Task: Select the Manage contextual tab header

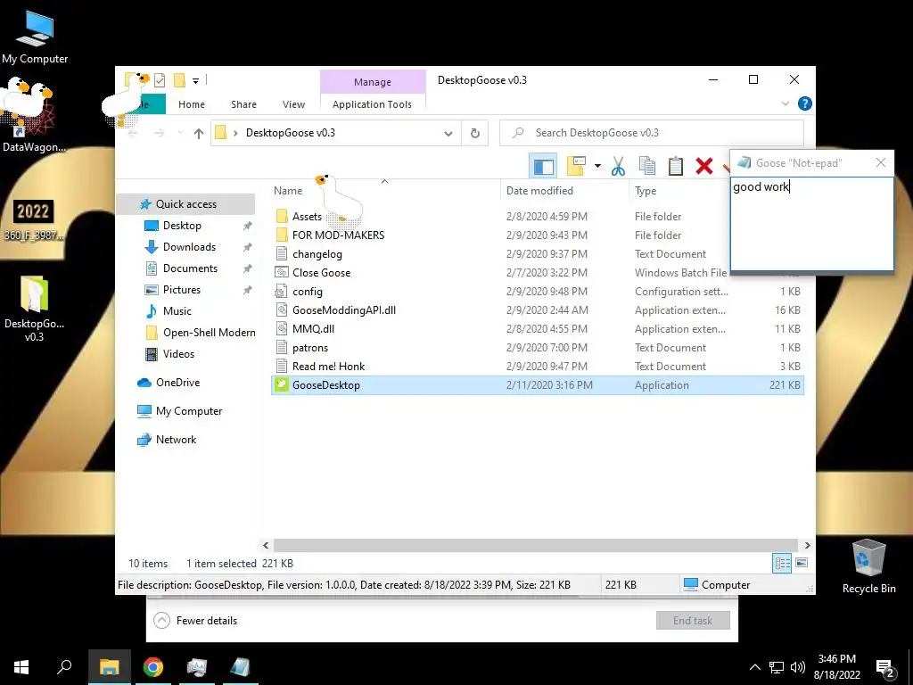Action: (373, 82)
